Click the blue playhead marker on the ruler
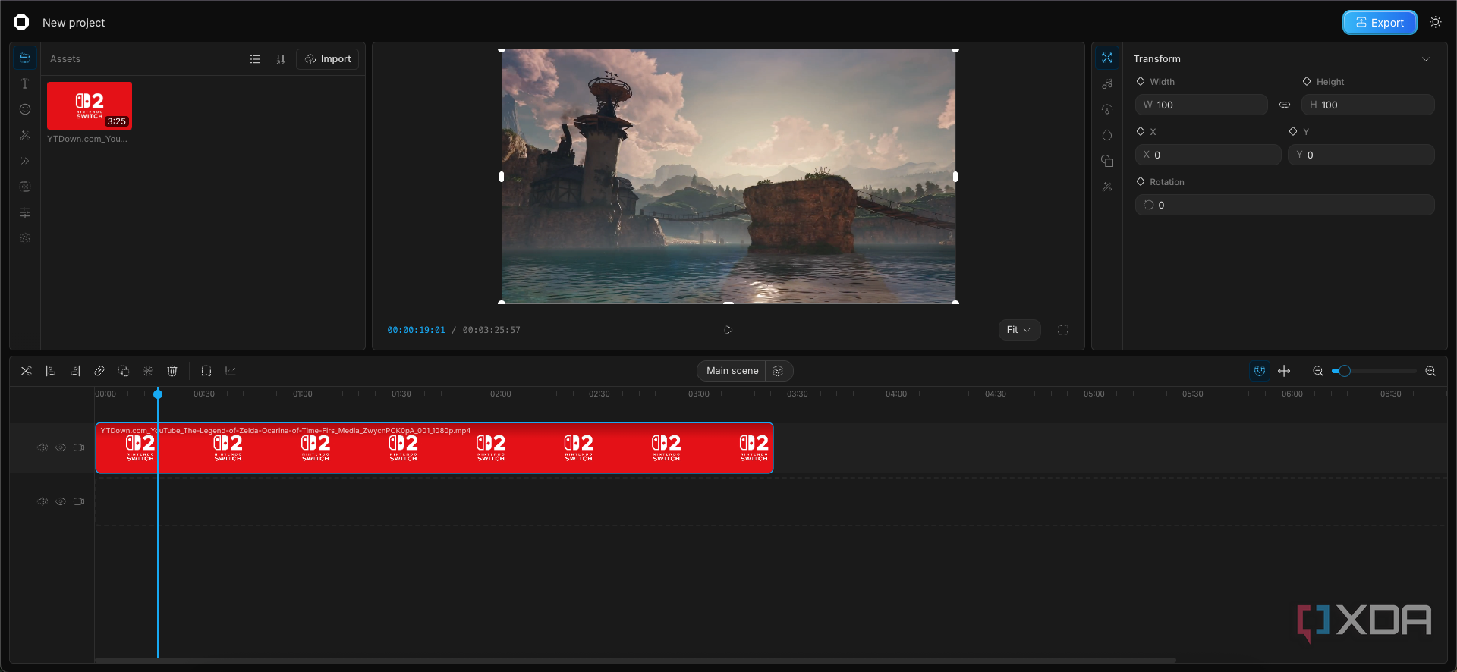1457x672 pixels. click(158, 394)
